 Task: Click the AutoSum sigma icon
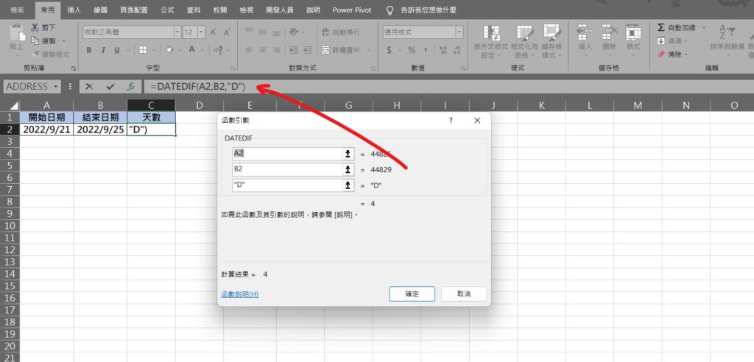pyautogui.click(x=660, y=27)
